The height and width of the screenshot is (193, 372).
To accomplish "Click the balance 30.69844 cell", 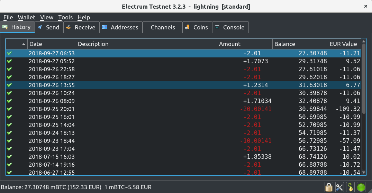I will (x=313, y=109).
